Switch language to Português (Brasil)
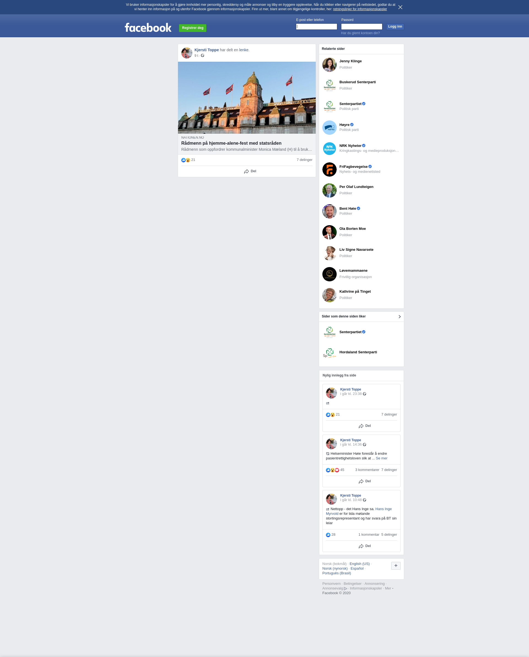Image resolution: width=529 pixels, height=657 pixels. click(336, 573)
